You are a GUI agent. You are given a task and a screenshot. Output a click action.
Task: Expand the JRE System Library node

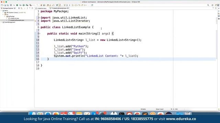pos(3,13)
